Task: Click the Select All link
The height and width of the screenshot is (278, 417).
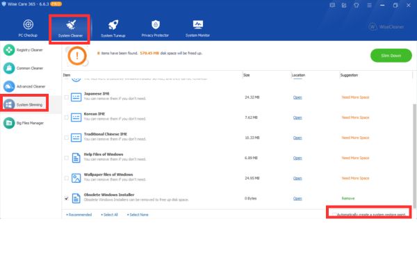Action: 110,215
